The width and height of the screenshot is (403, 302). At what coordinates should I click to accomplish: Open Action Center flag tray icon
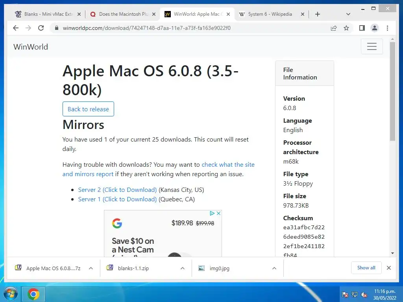345,294
